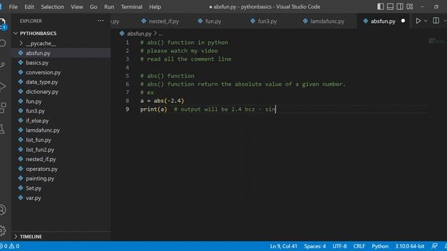
Task: Open Run and Debug view icon
Action: pos(3,86)
